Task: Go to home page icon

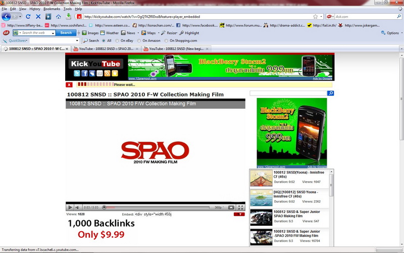Action: coord(59,17)
